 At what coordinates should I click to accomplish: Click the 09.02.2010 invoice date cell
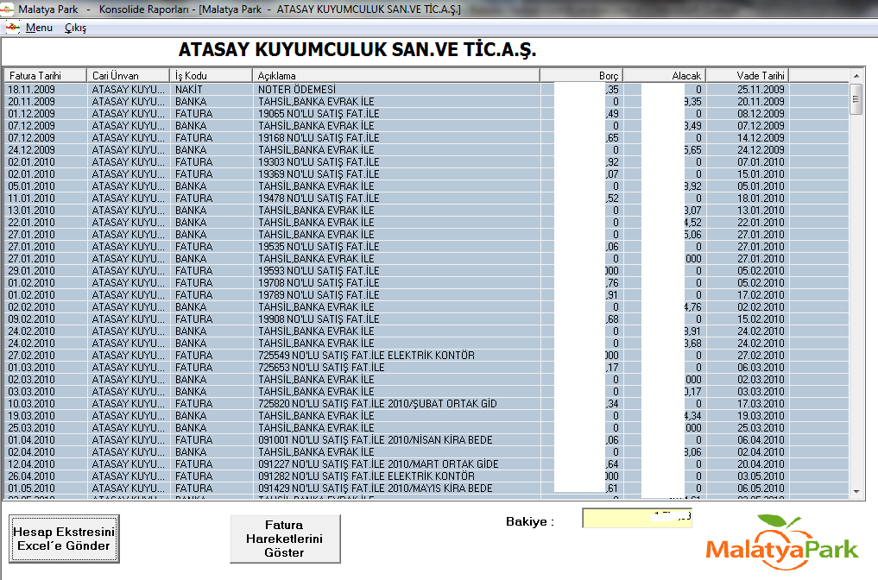coord(46,319)
